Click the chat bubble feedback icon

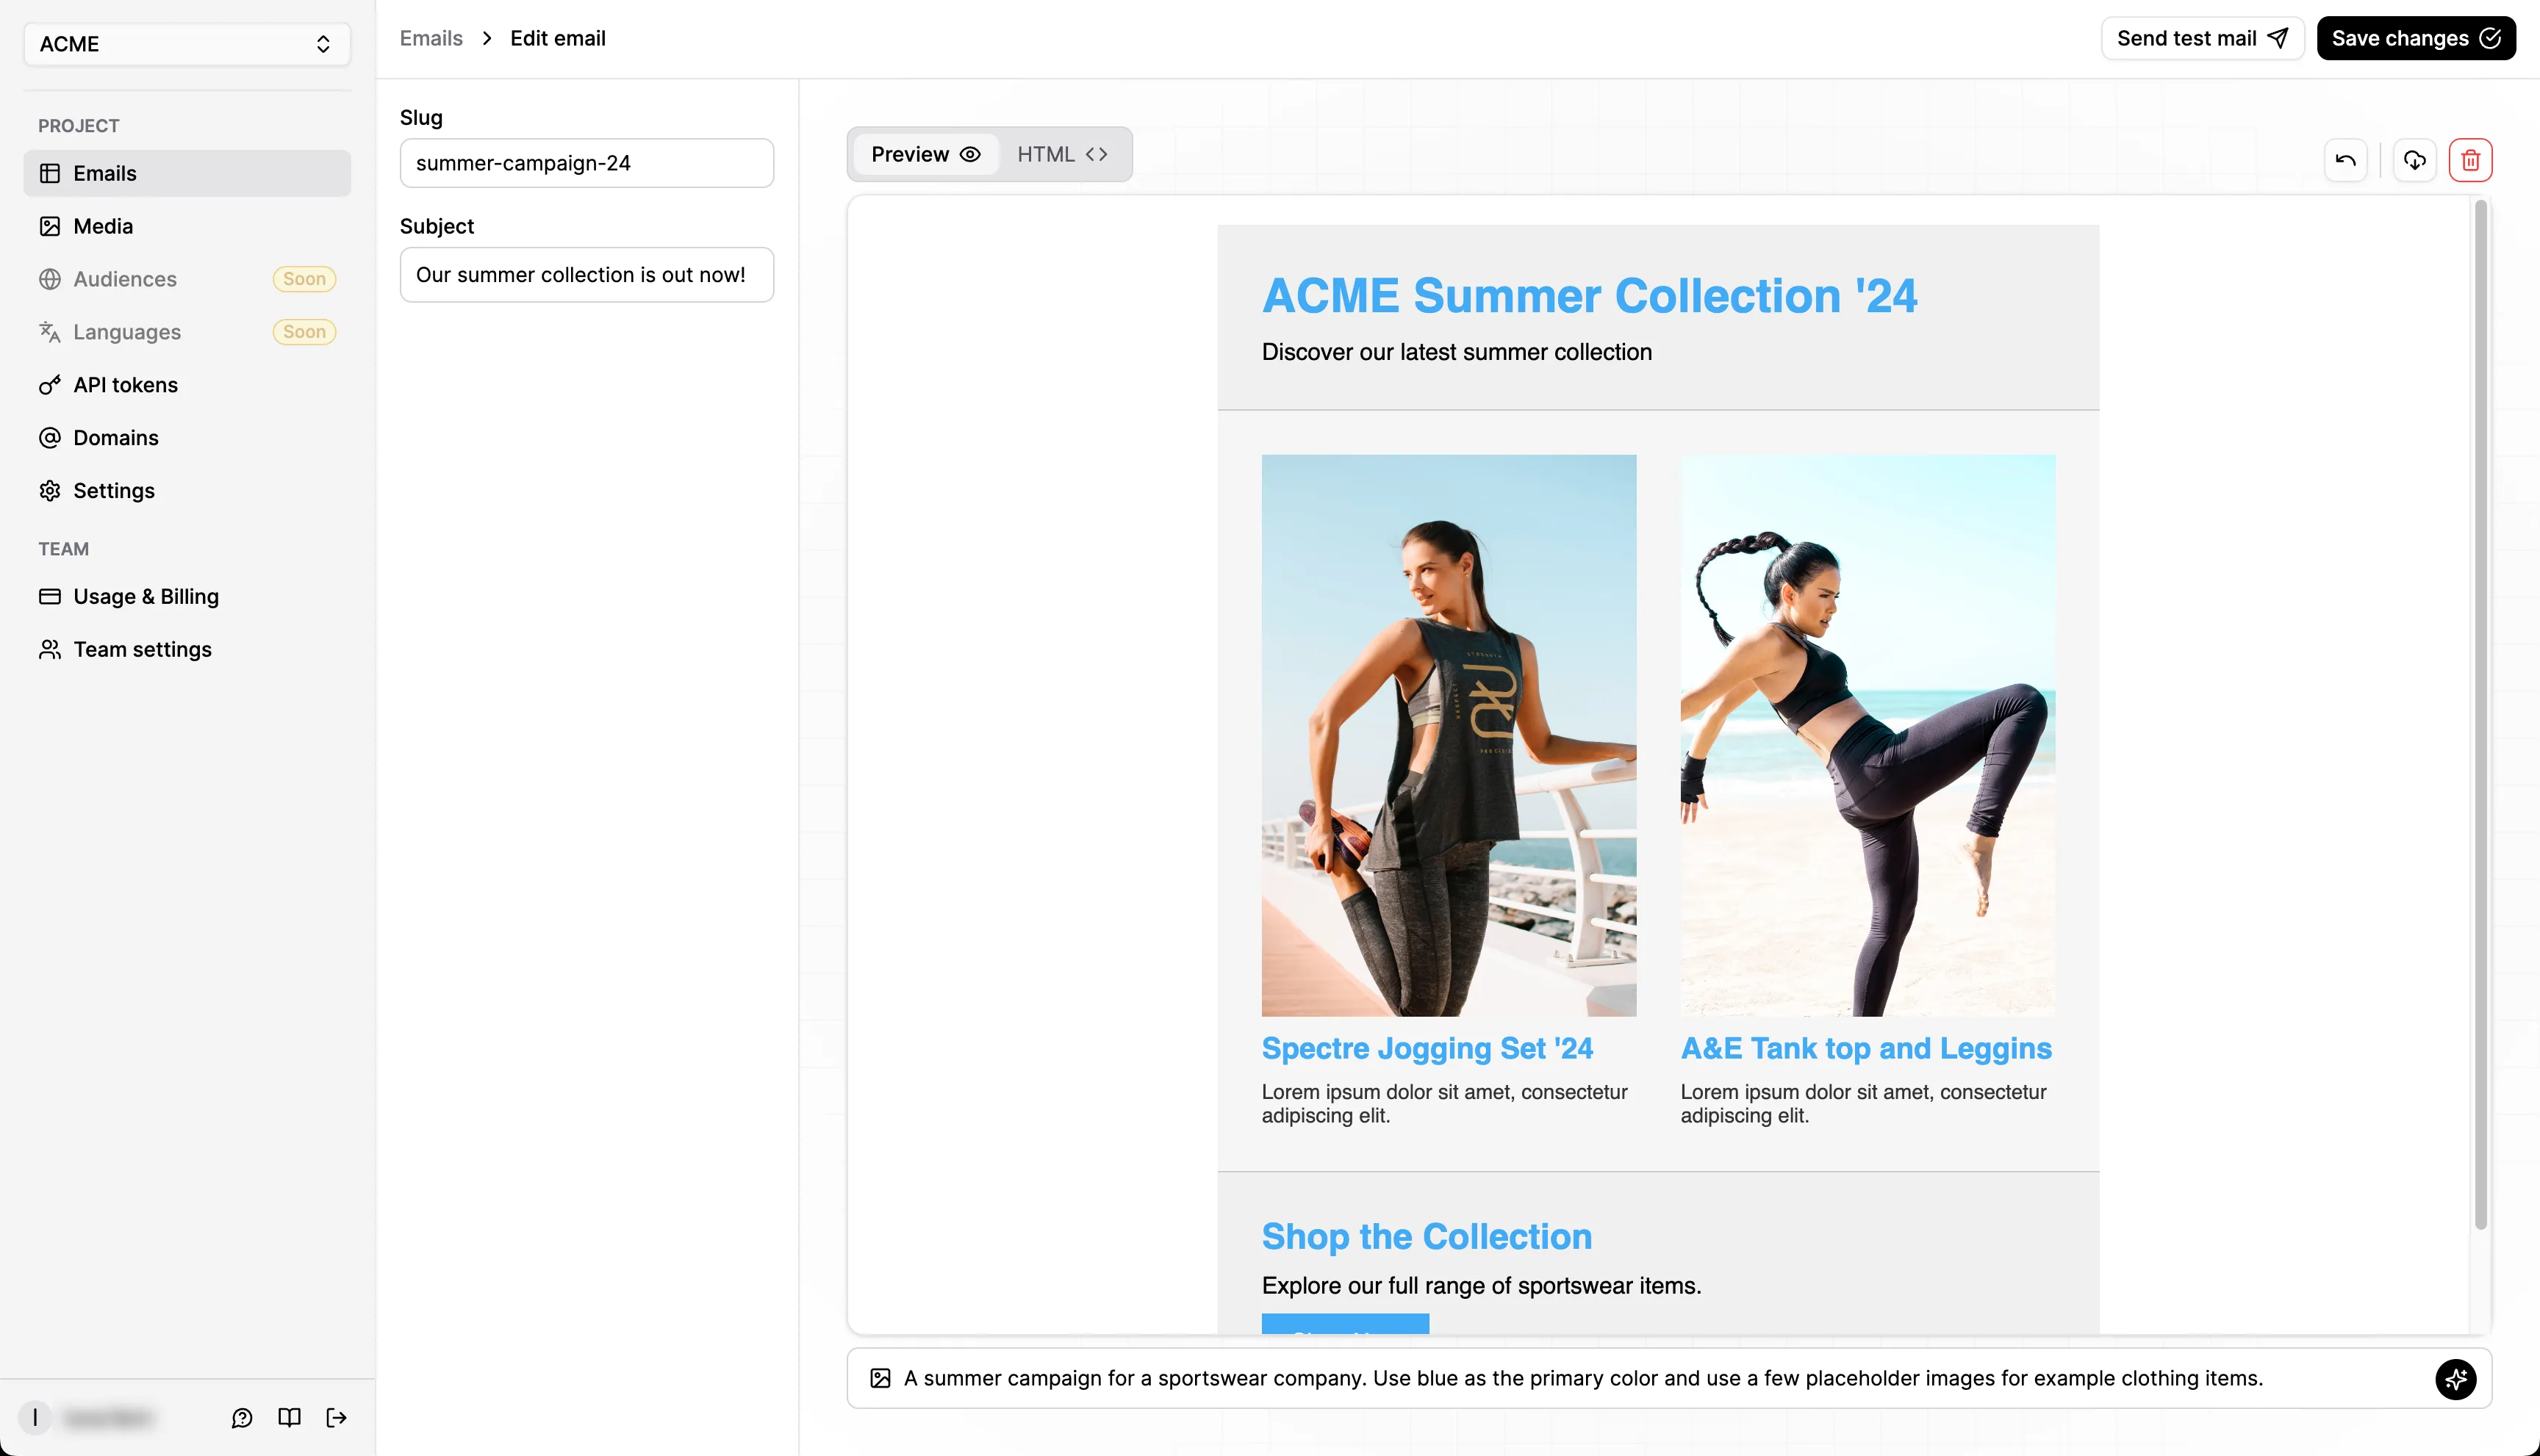tap(243, 1416)
